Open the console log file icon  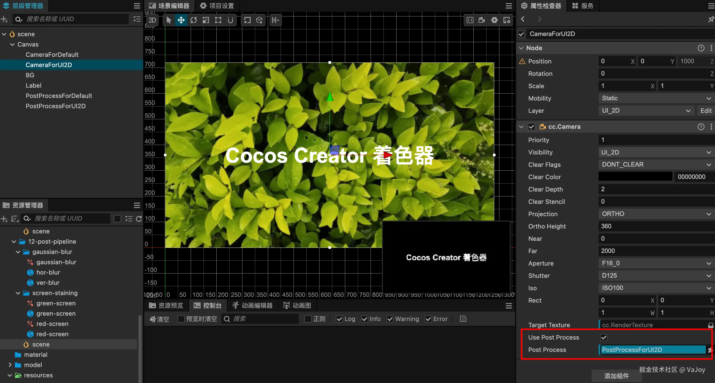(x=463, y=319)
